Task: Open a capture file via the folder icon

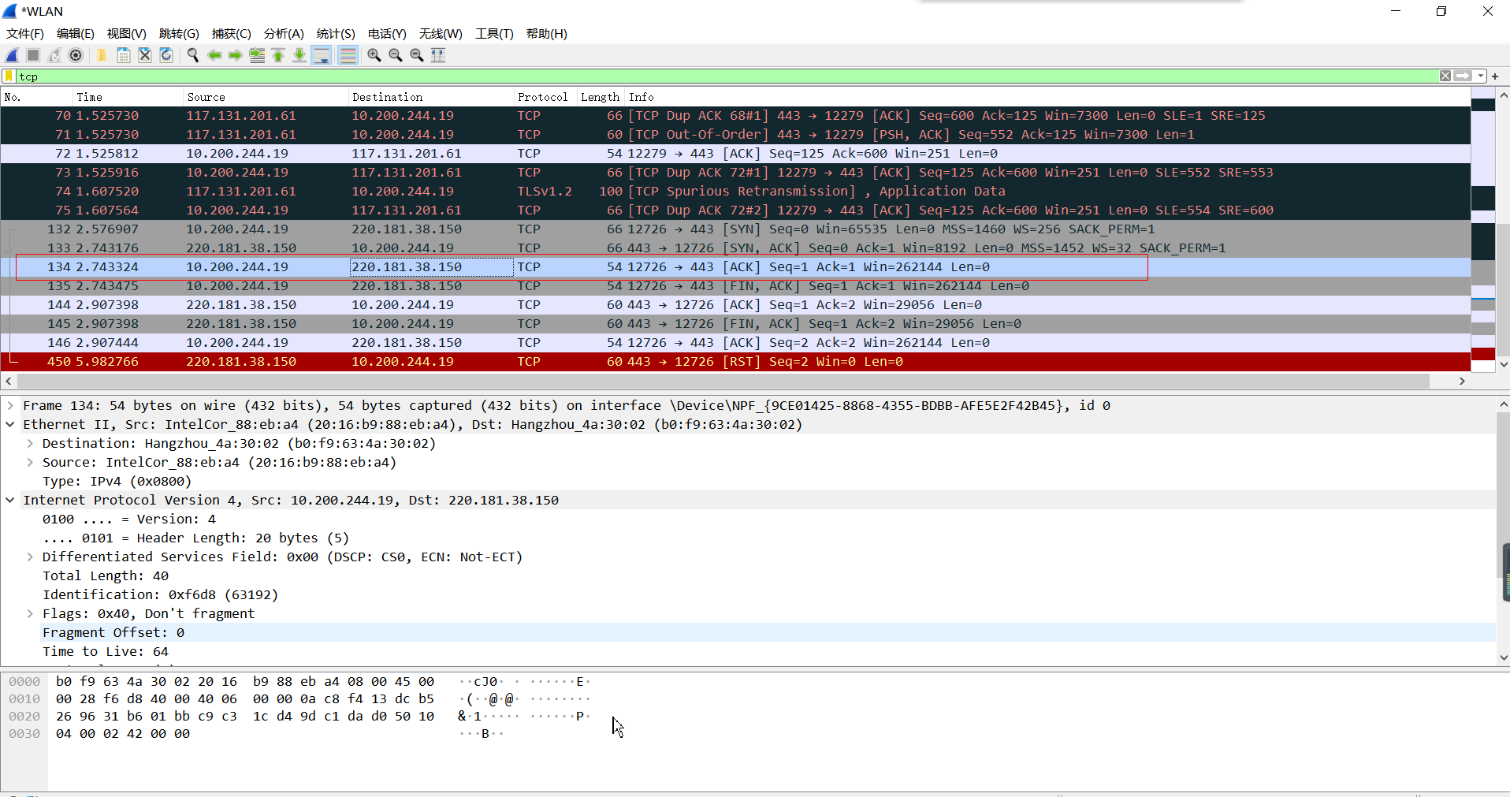Action: [102, 55]
